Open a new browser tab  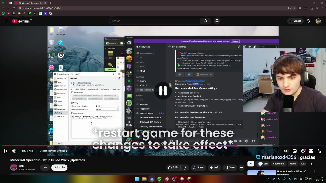[x=50, y=3]
